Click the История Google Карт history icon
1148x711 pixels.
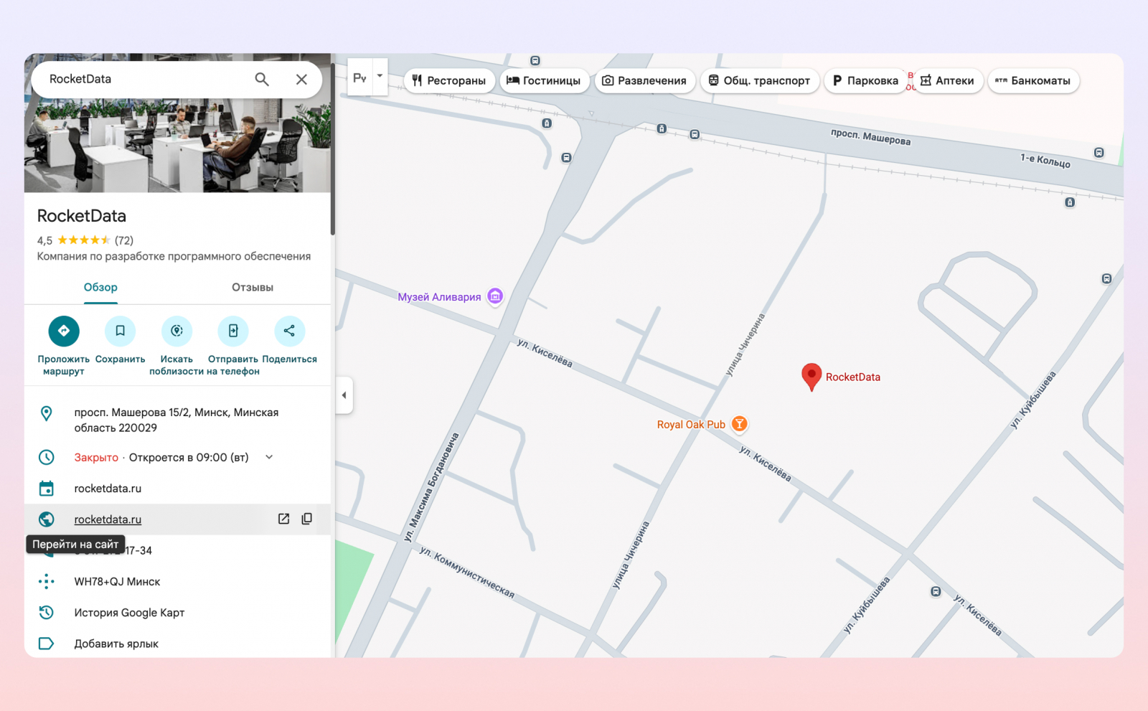tap(47, 613)
